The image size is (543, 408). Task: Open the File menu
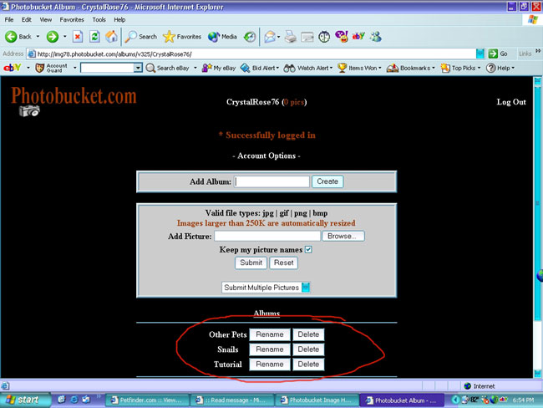tap(9, 20)
